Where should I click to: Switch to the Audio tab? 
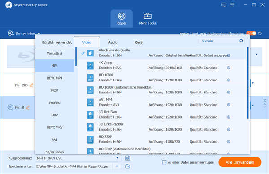[113, 42]
